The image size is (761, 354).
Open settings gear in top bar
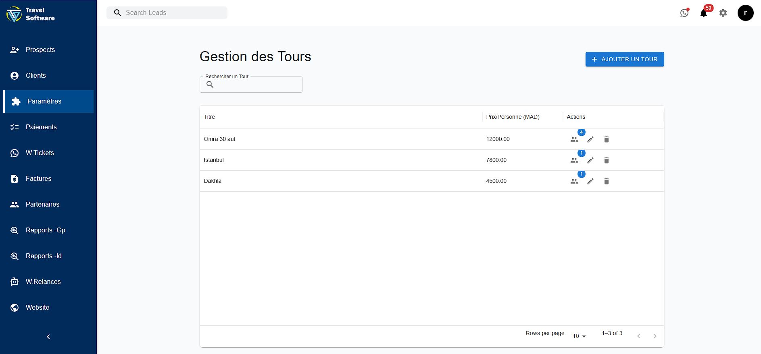click(723, 13)
